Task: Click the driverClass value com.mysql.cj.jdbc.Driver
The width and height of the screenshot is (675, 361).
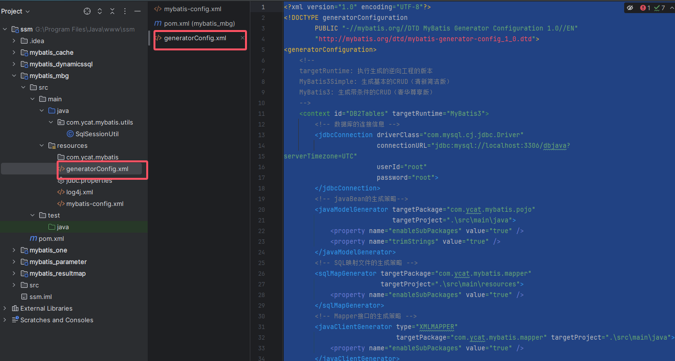Action: 474,135
